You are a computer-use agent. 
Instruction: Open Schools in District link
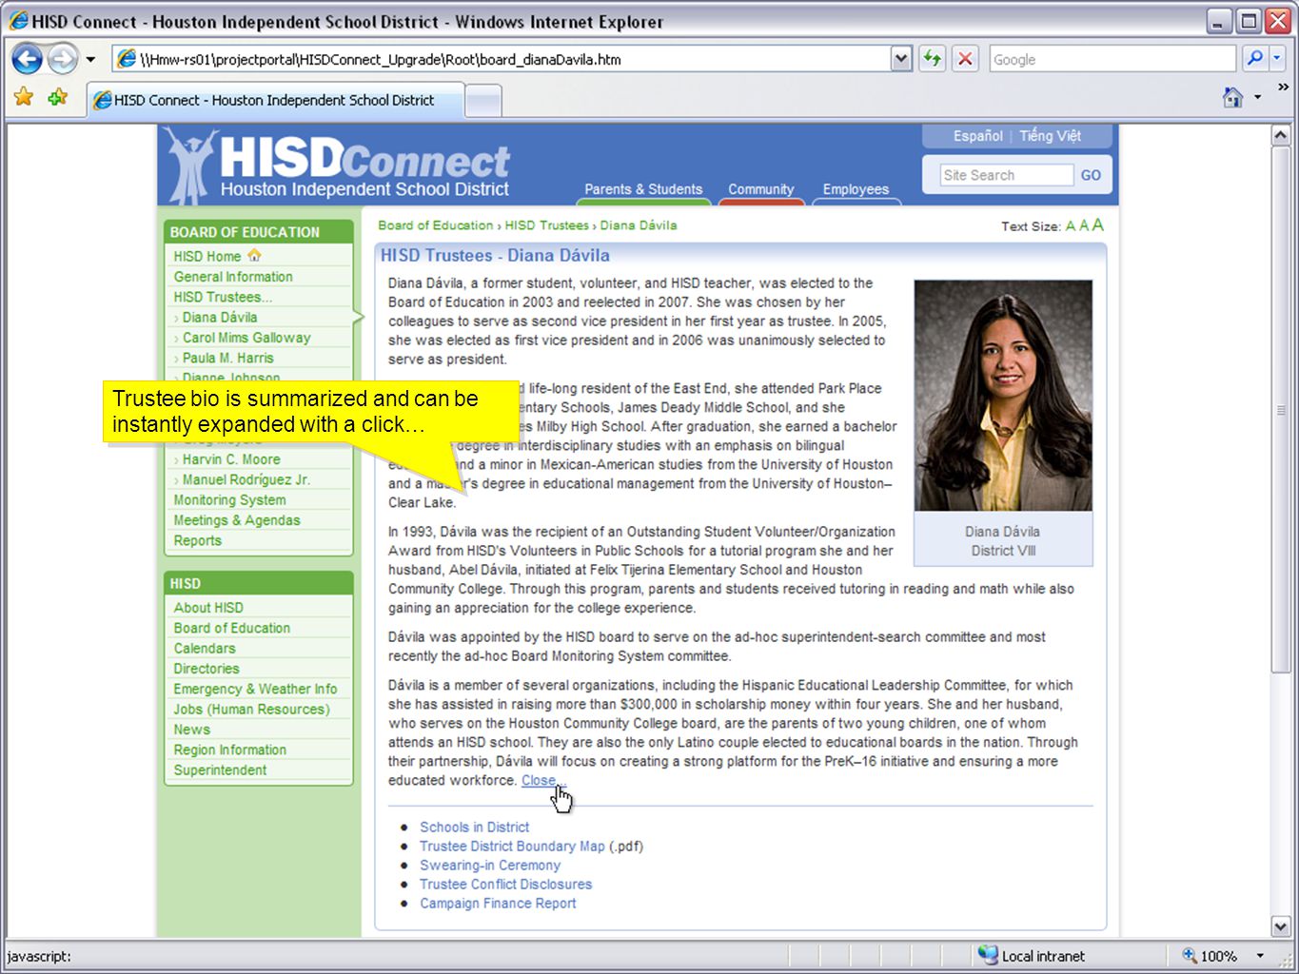(475, 828)
